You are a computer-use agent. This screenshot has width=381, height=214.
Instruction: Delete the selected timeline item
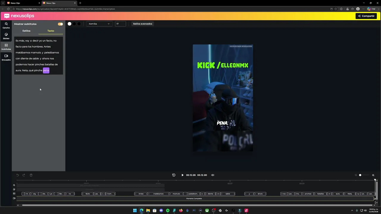pyautogui.click(x=31, y=175)
